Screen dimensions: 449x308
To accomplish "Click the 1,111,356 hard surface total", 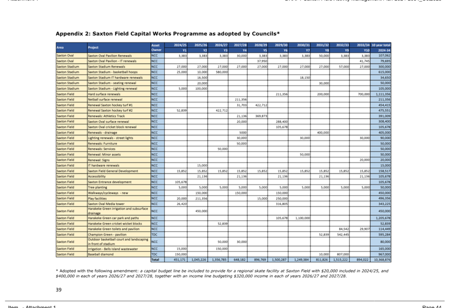I will [x=381, y=94].
